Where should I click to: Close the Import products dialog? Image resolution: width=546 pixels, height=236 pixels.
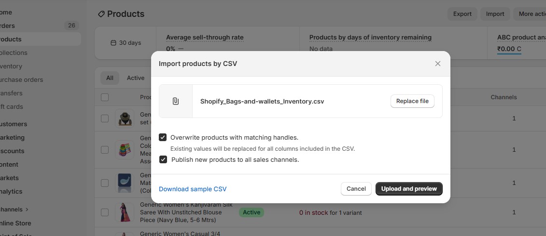click(x=437, y=64)
